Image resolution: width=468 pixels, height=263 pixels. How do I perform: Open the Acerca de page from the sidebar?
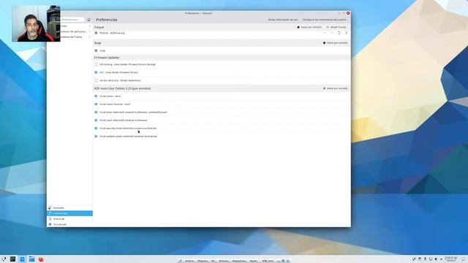point(69,218)
